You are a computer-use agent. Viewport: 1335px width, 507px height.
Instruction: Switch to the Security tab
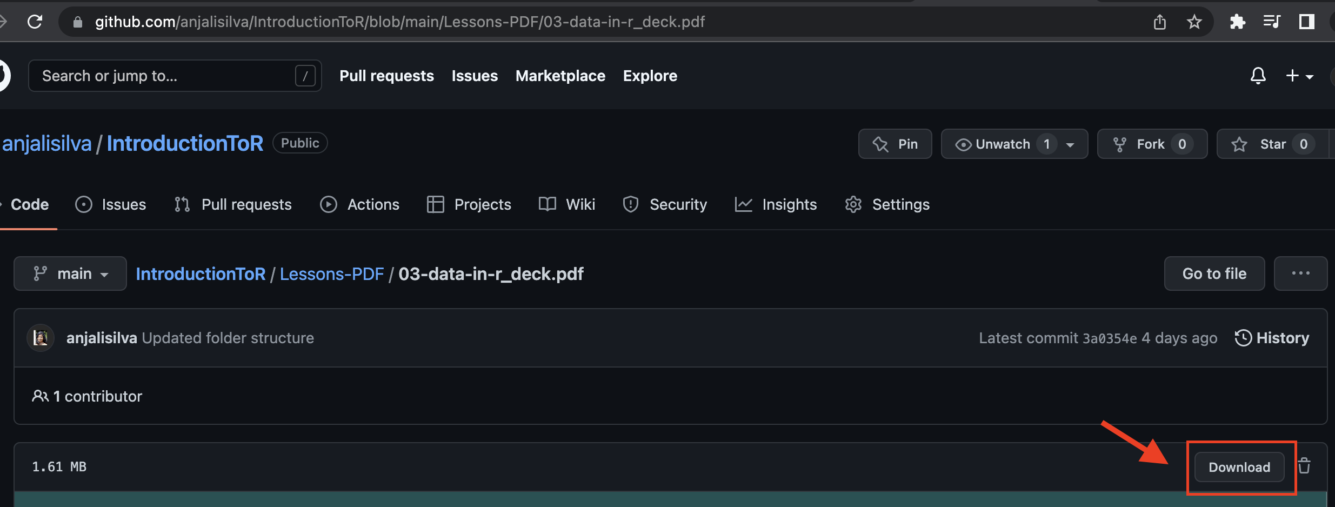click(x=665, y=204)
